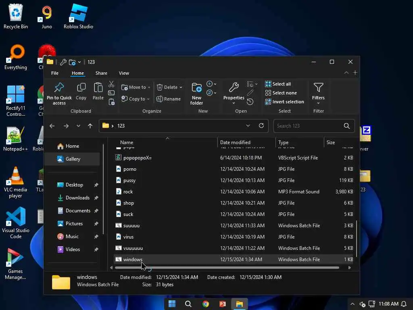Open Notepad++ desktop shortcut
This screenshot has width=413, height=310.
pos(15,139)
